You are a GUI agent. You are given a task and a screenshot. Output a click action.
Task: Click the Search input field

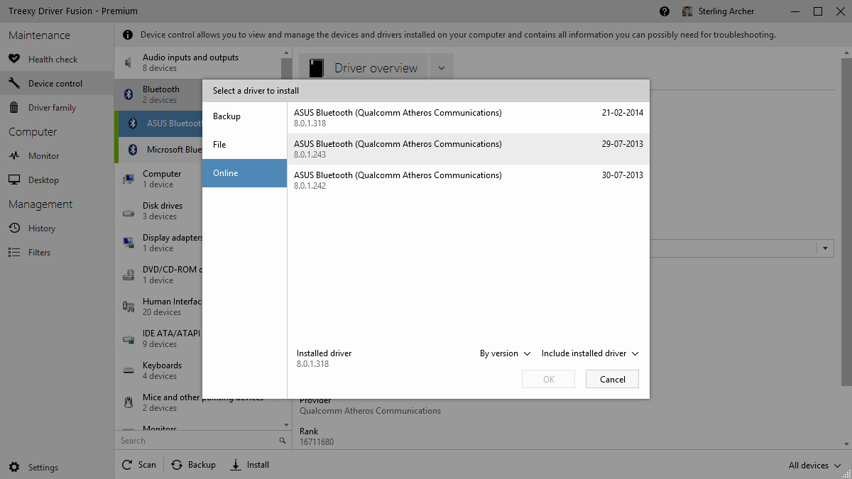[x=197, y=441]
